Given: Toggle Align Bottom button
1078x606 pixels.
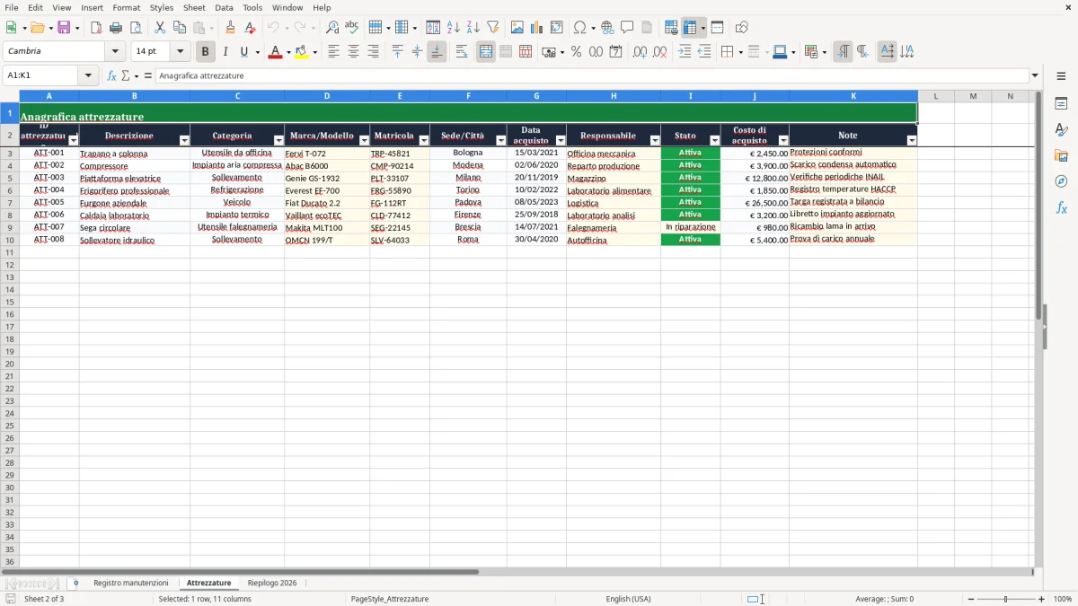Looking at the screenshot, I should click(x=437, y=52).
